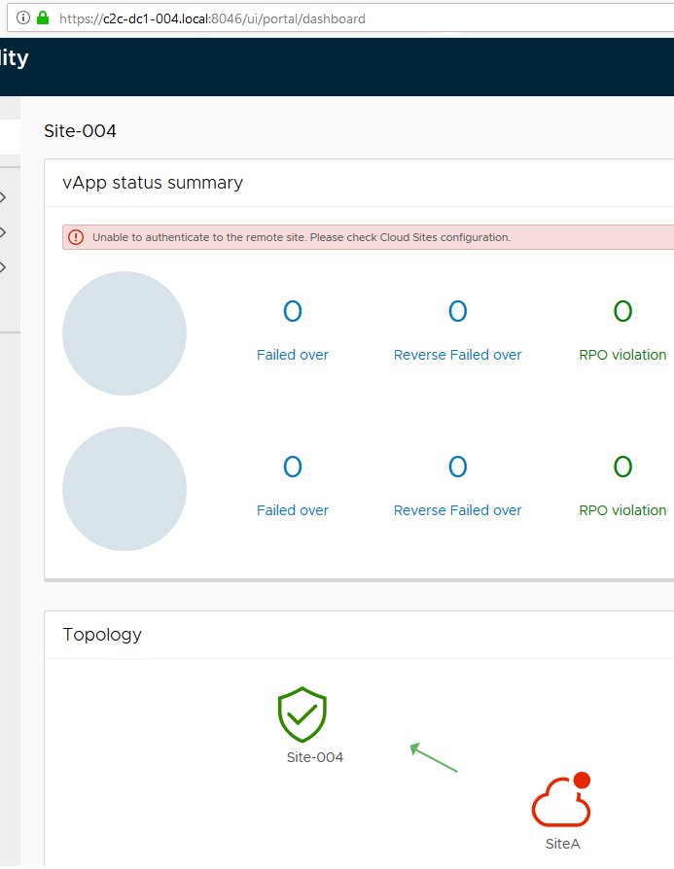This screenshot has height=869, width=674.
Task: Expand the second sidebar chevron
Action: coord(4,232)
